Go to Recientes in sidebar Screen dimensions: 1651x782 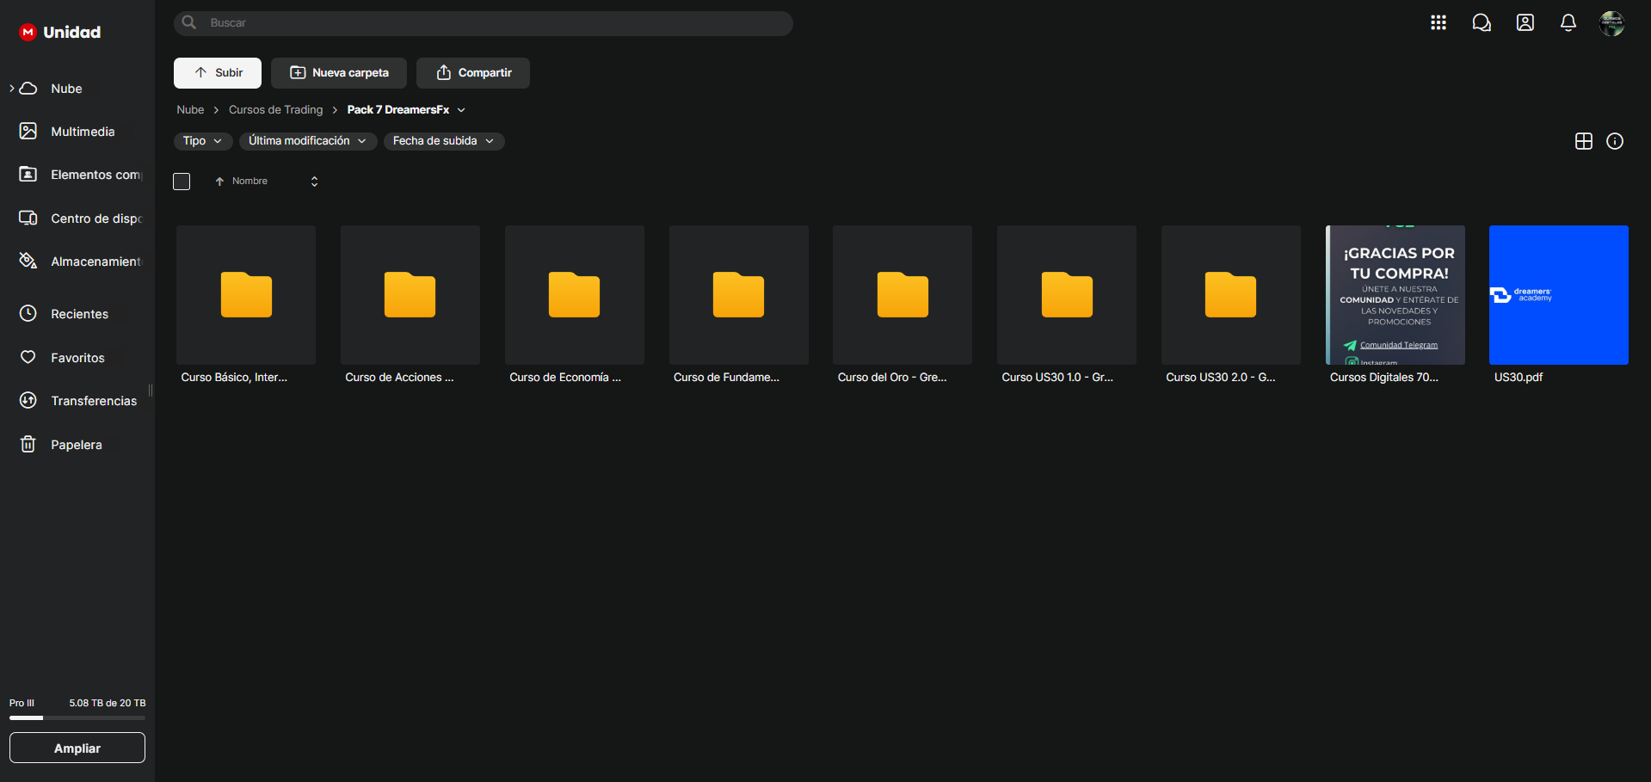pyautogui.click(x=79, y=314)
